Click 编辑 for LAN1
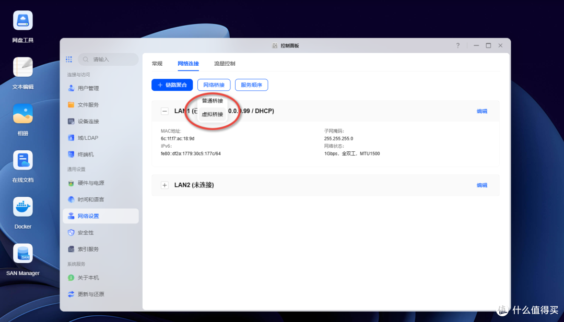Image resolution: width=564 pixels, height=322 pixels. click(482, 111)
